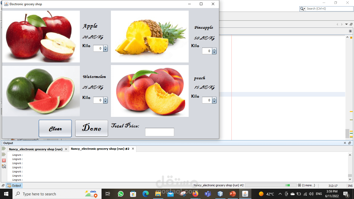Open the Mail app from the taskbar
354x199 pixels.
[x=170, y=194]
